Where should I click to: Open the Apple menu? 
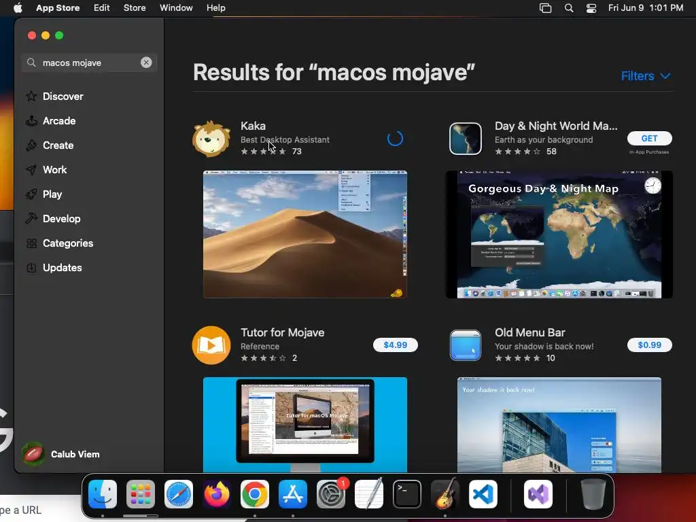click(x=18, y=8)
